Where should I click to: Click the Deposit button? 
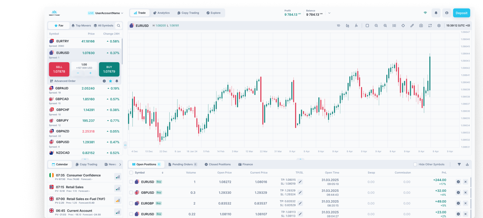461,13
